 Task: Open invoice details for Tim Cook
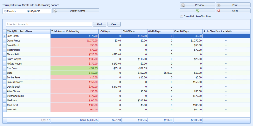(x=226, y=110)
